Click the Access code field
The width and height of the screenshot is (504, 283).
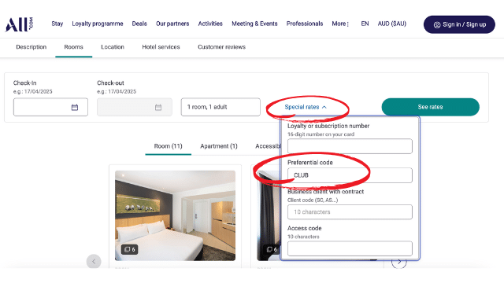[350, 248]
